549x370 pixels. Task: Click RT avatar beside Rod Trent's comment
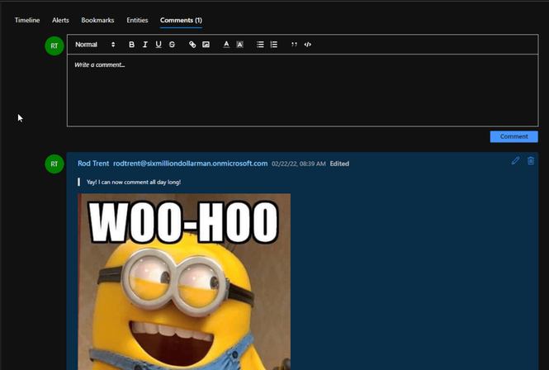54,164
